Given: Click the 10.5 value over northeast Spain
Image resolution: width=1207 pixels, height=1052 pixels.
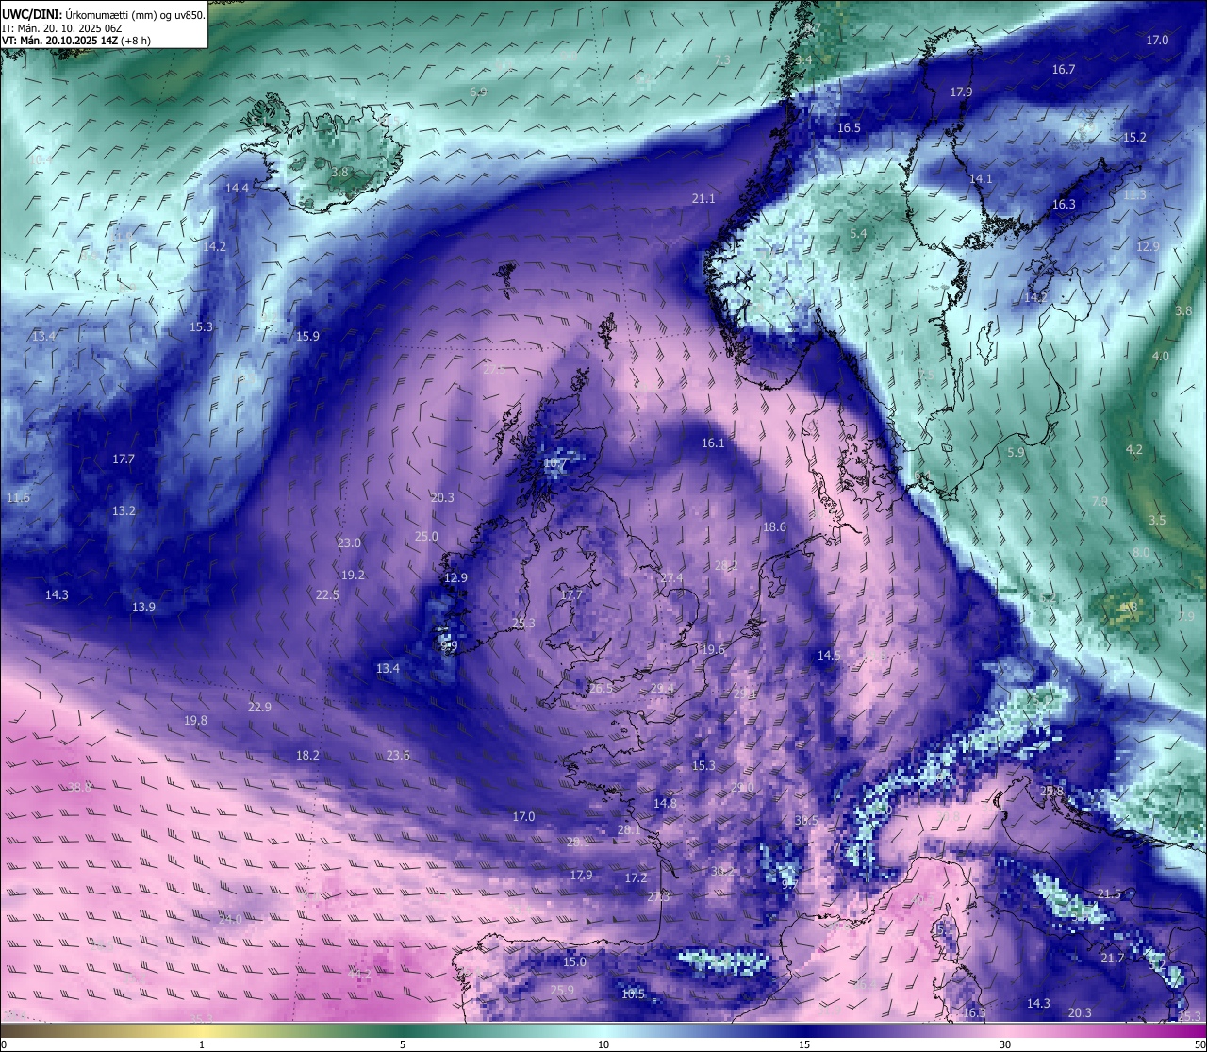Looking at the screenshot, I should pyautogui.click(x=633, y=994).
